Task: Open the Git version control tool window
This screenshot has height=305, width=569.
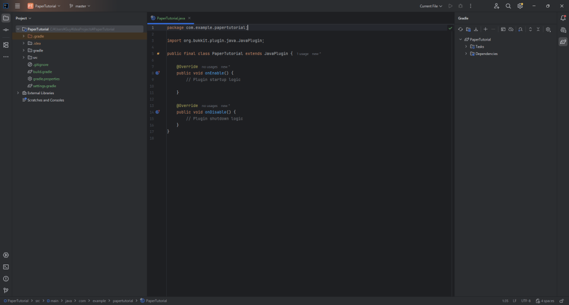Action: (x=6, y=290)
